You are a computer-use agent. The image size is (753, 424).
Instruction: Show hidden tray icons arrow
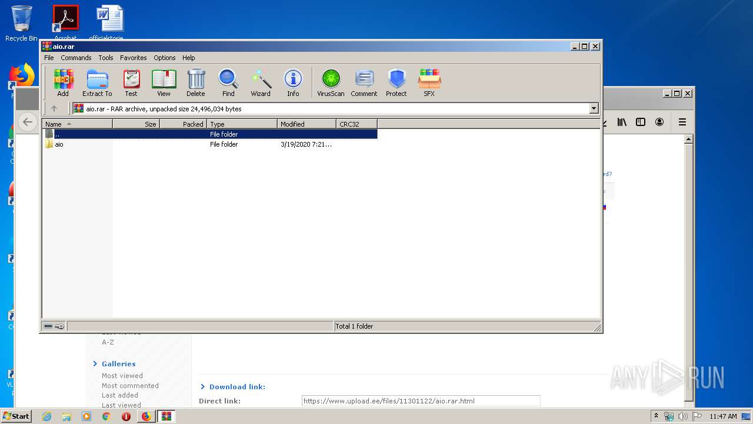click(657, 416)
